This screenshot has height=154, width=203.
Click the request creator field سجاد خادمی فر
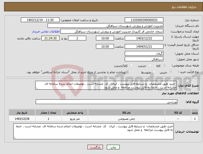(x=112, y=31)
